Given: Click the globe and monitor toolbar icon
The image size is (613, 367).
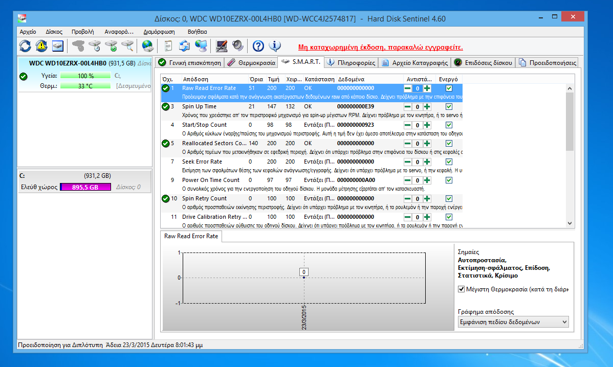Looking at the screenshot, I should (201, 46).
